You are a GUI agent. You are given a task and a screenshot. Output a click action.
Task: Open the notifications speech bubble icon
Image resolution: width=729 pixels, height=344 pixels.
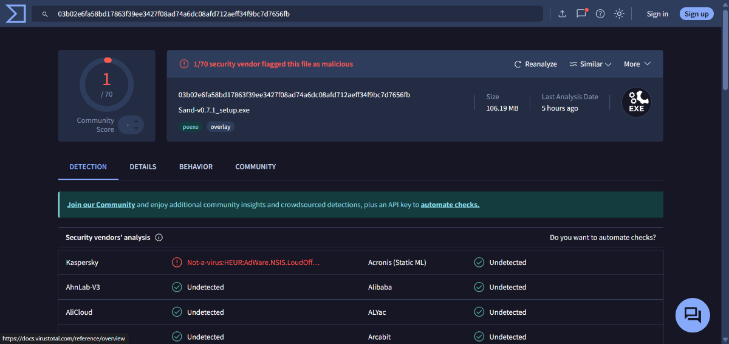click(581, 13)
